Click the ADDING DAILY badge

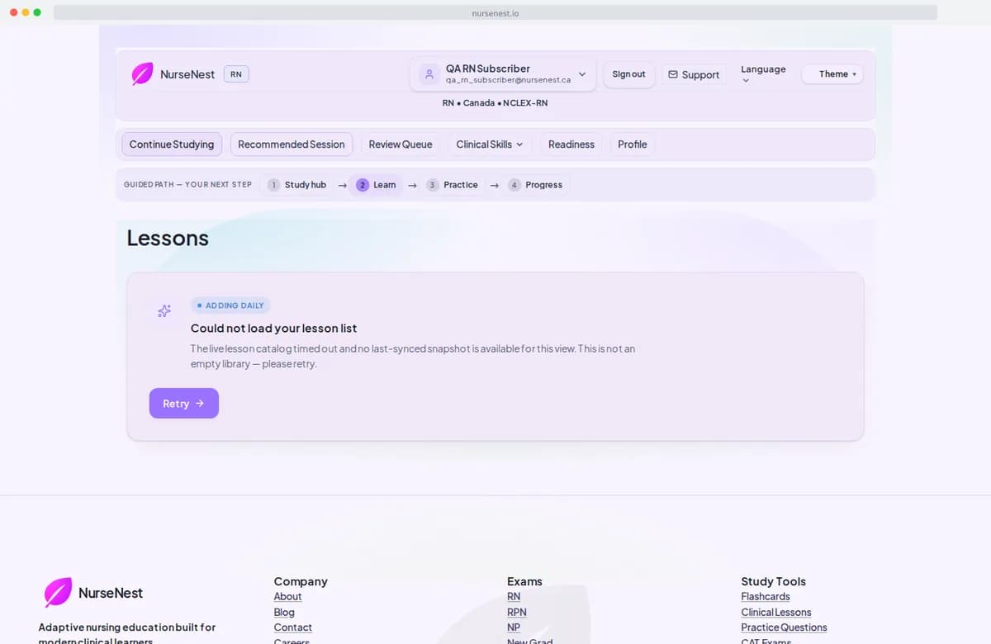pos(230,305)
